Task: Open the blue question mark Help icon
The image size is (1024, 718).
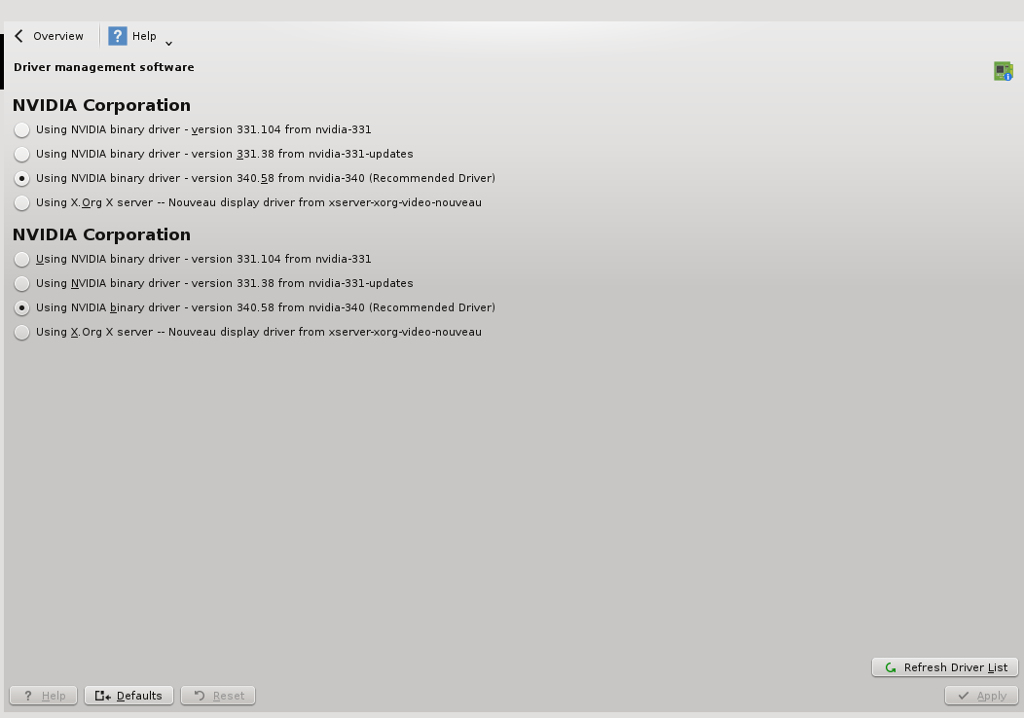Action: [118, 36]
